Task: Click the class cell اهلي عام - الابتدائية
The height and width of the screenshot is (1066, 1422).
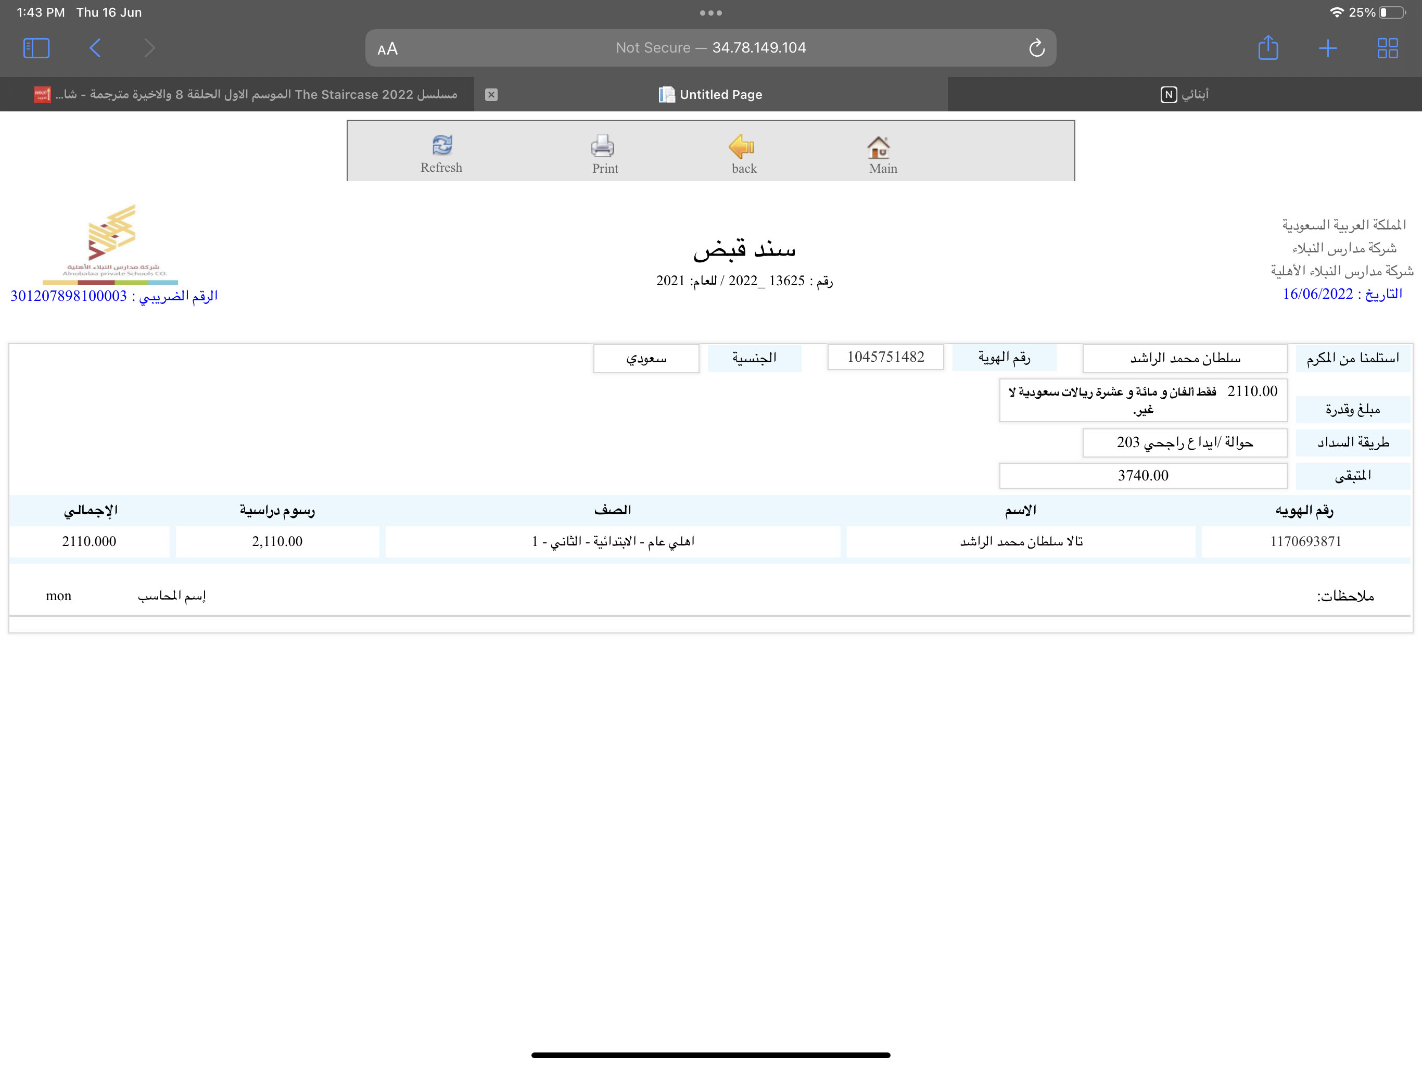Action: tap(613, 541)
